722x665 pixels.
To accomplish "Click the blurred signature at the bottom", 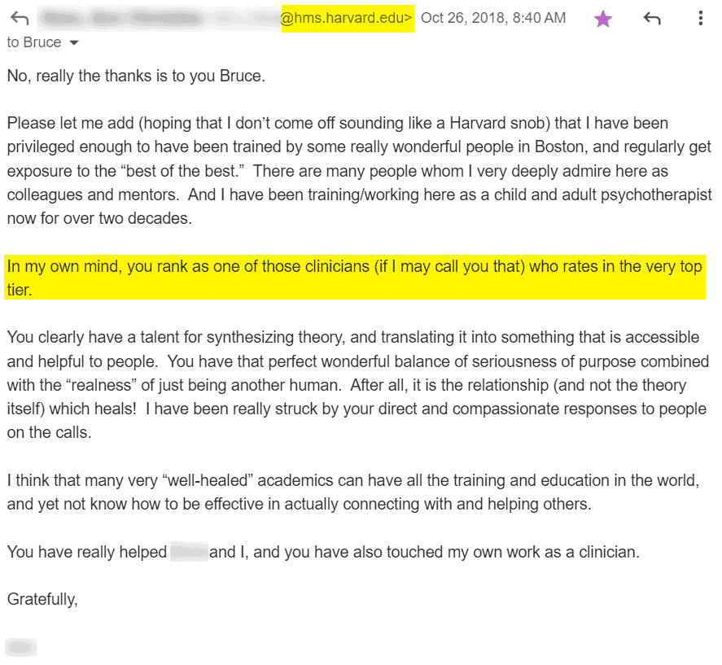I will click(21, 646).
